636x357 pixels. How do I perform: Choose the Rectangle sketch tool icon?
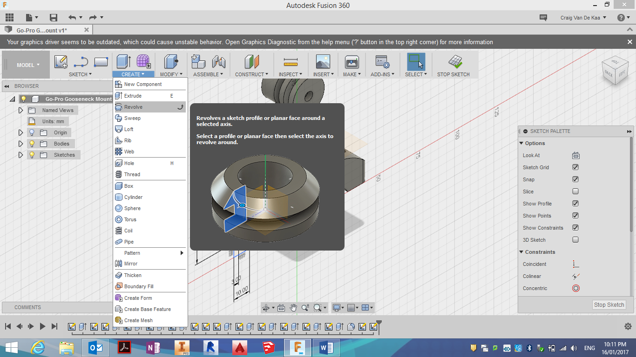point(101,61)
